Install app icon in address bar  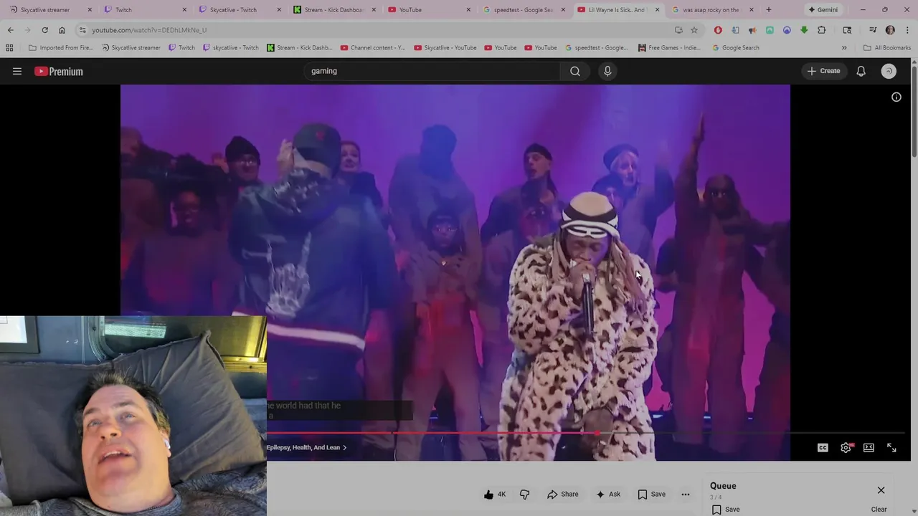(678, 30)
